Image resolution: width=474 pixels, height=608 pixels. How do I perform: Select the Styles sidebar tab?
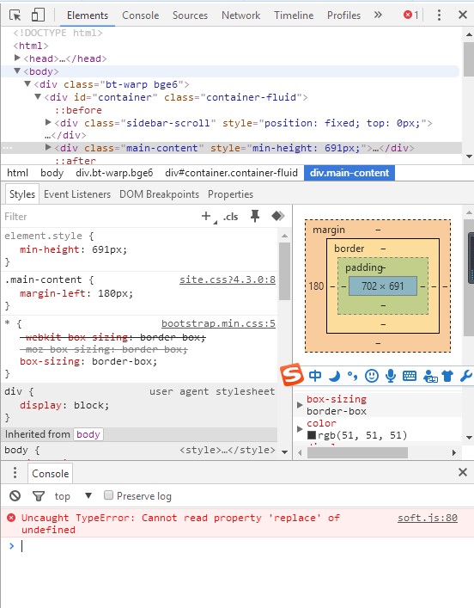pos(22,193)
